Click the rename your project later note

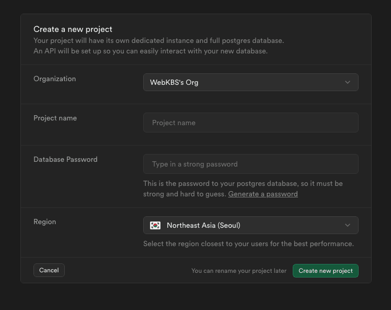(239, 271)
